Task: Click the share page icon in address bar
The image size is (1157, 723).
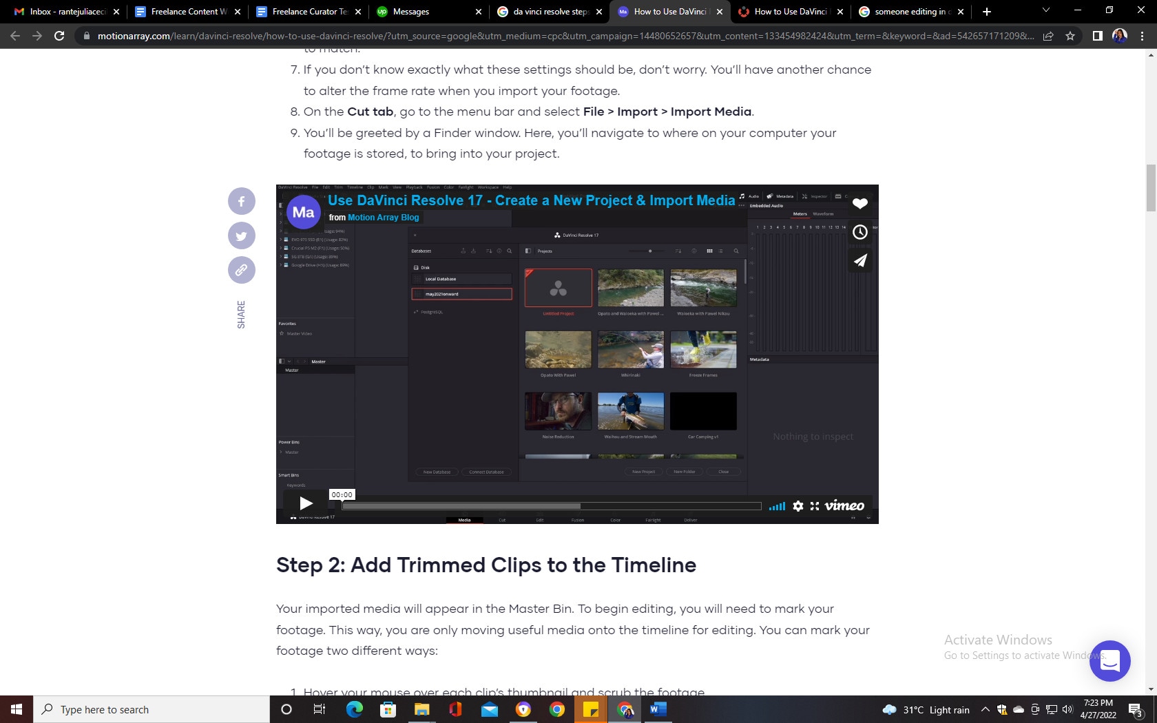Action: pos(1048,36)
